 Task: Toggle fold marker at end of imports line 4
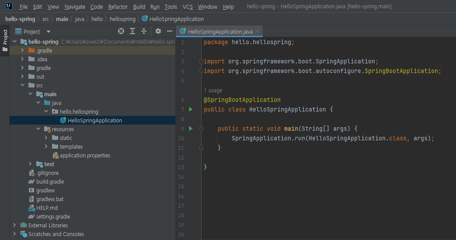point(201,71)
